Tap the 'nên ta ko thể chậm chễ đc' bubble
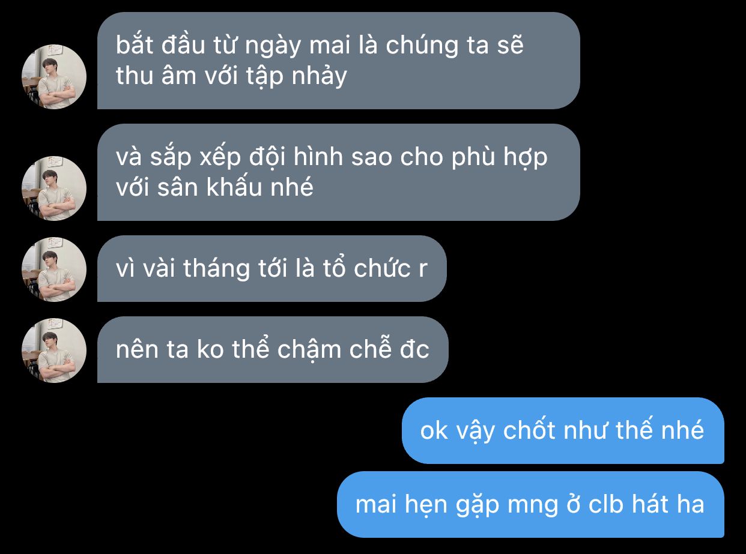The width and height of the screenshot is (746, 554). pyautogui.click(x=273, y=349)
